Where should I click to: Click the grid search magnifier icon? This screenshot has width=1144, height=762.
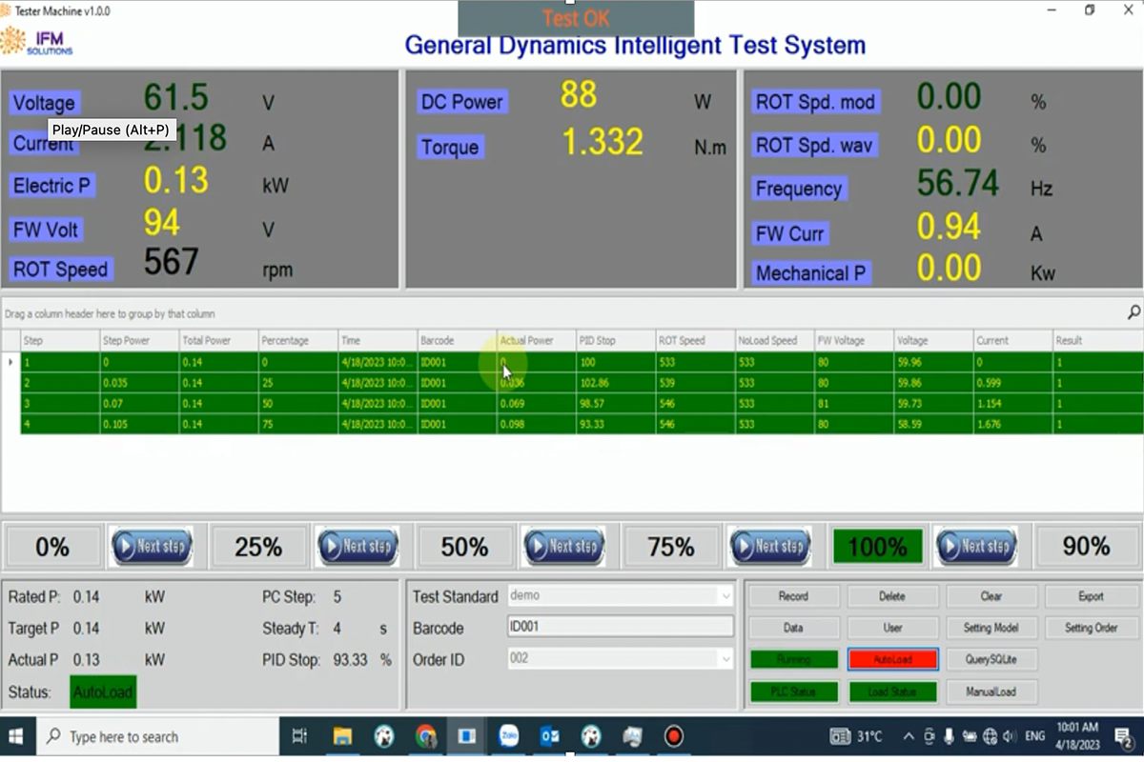pos(1134,311)
